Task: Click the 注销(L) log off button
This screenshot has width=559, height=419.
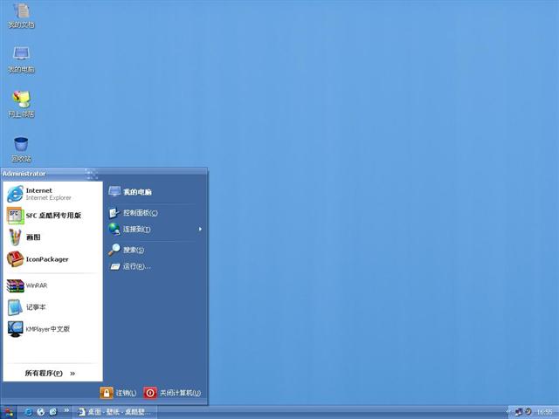Action: pos(119,393)
